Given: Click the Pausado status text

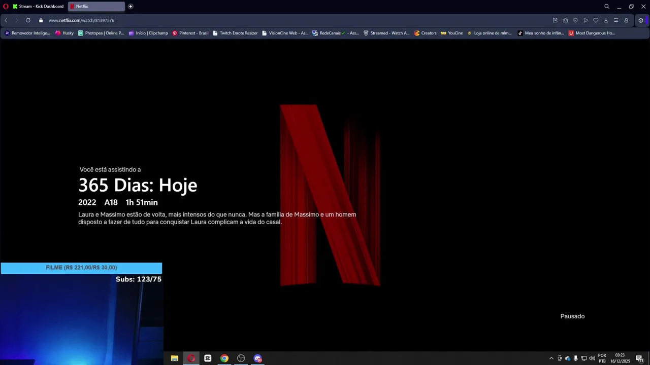Looking at the screenshot, I should tap(572, 316).
